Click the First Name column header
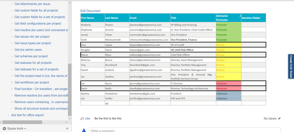Image resolution: width=294 pixels, height=132 pixels. 93,18
